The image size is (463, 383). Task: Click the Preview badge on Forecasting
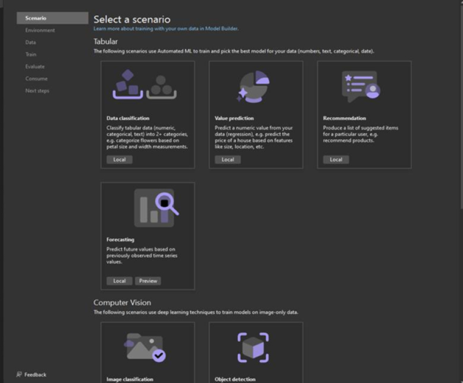(148, 281)
